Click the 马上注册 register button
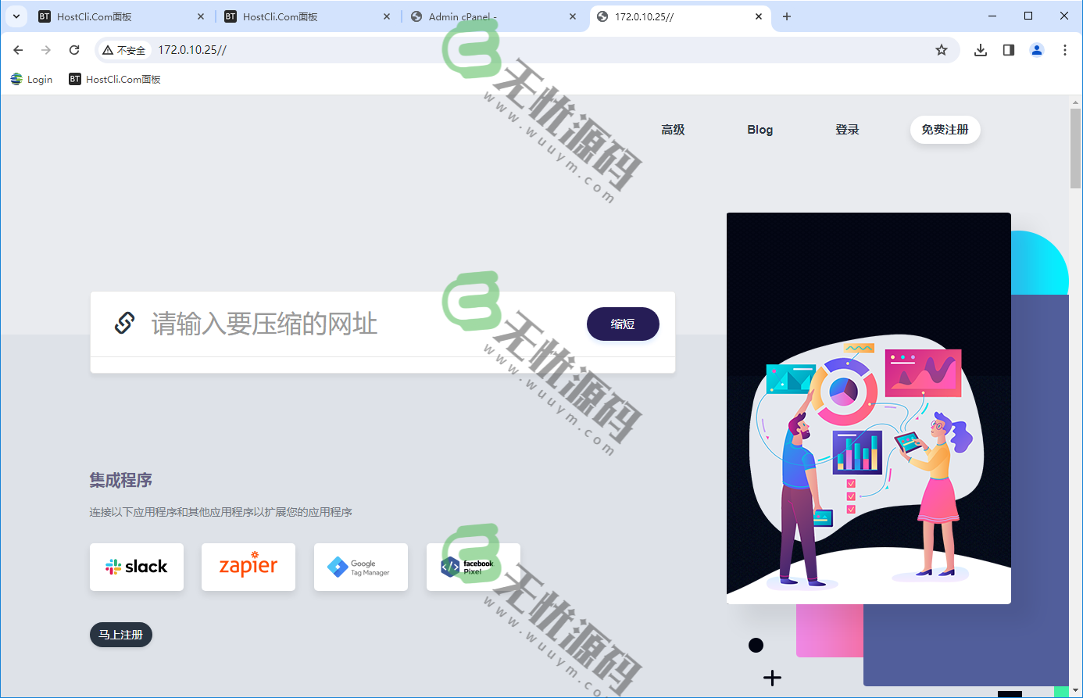1083x698 pixels. point(120,635)
